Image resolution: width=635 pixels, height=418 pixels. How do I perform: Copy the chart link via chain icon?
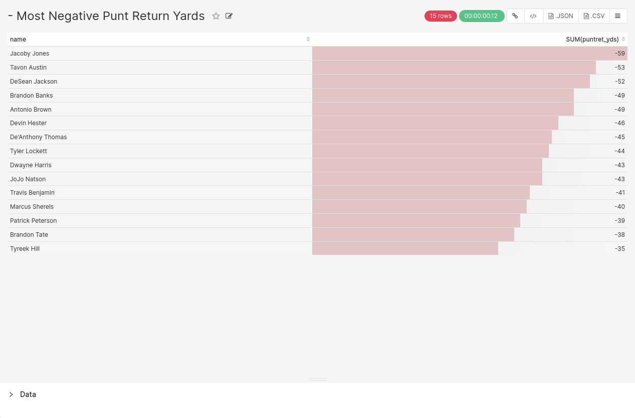tap(515, 16)
